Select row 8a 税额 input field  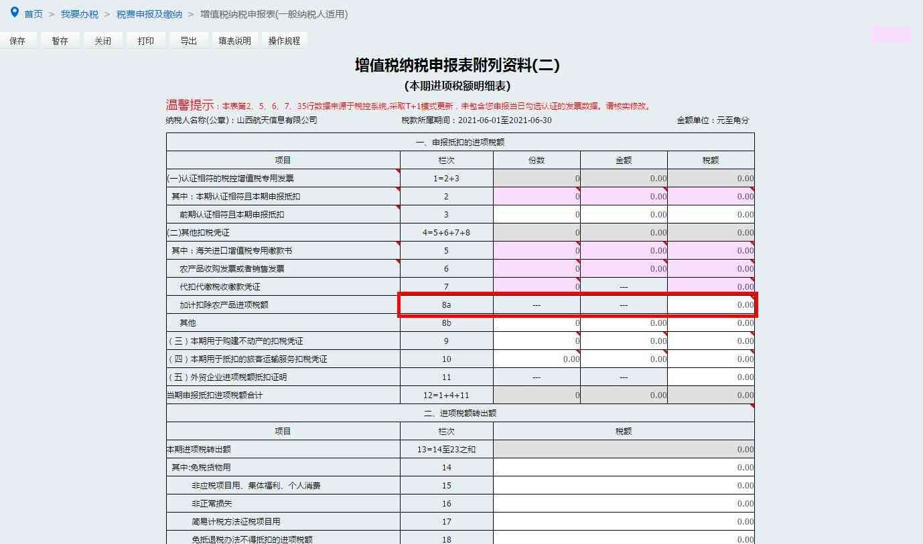pos(711,305)
